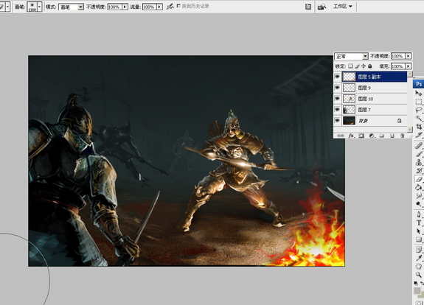This screenshot has width=424, height=305.
Task: Select the Dodge tool
Action: pyautogui.click(x=419, y=203)
